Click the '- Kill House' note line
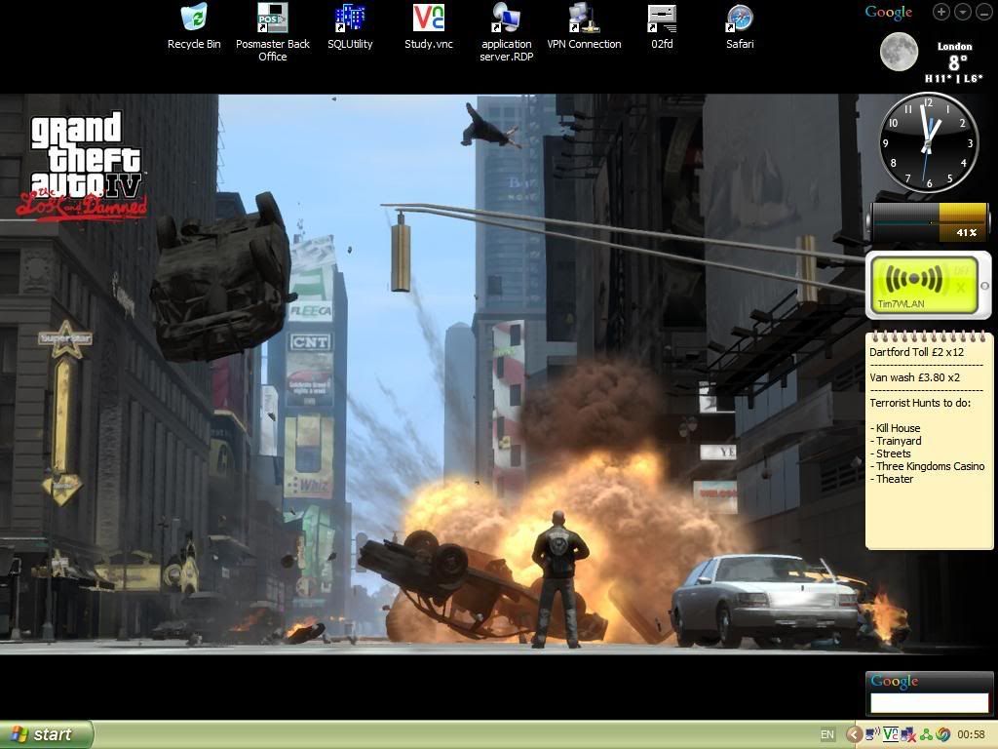998x749 pixels. point(895,428)
